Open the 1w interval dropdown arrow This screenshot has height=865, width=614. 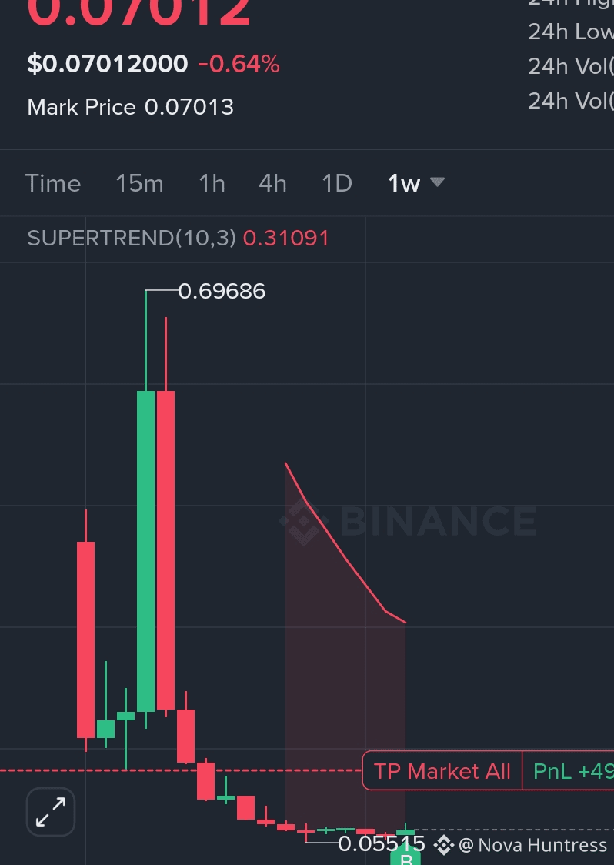pos(437,182)
